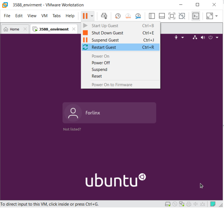This screenshot has height=209, width=224.
Task: Click the Ubuntu power icon
Action: tap(210, 38)
